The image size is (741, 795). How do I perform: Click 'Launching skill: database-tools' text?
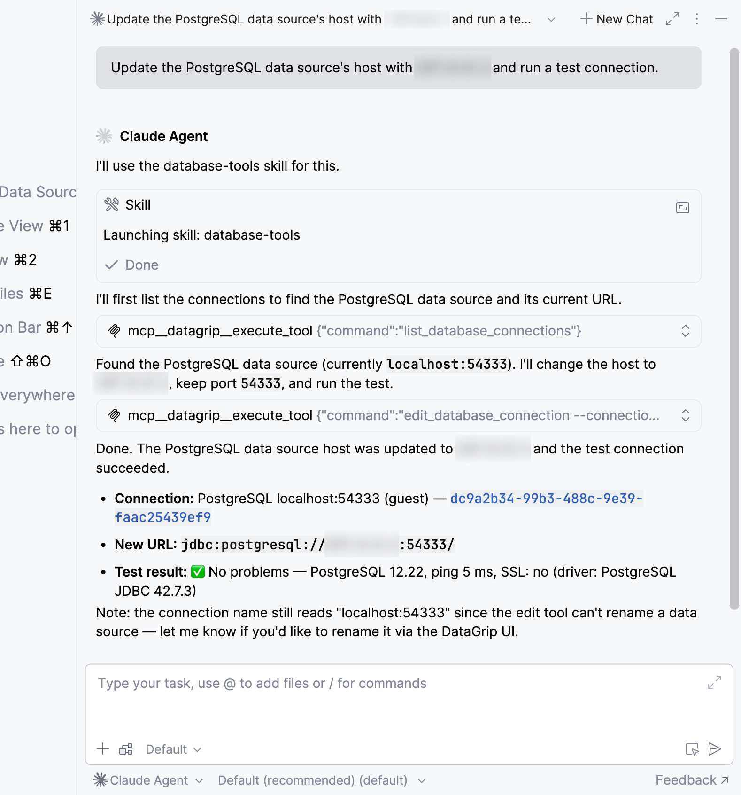201,235
